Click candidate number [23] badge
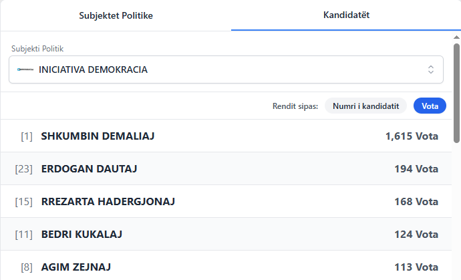 (24, 169)
